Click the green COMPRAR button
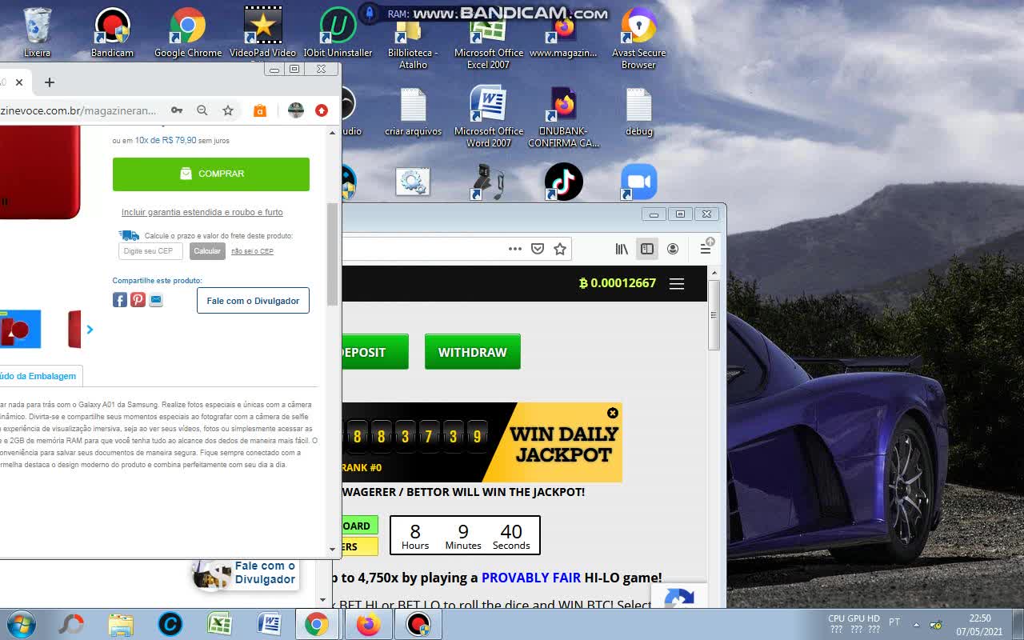The width and height of the screenshot is (1024, 640). [x=211, y=174]
